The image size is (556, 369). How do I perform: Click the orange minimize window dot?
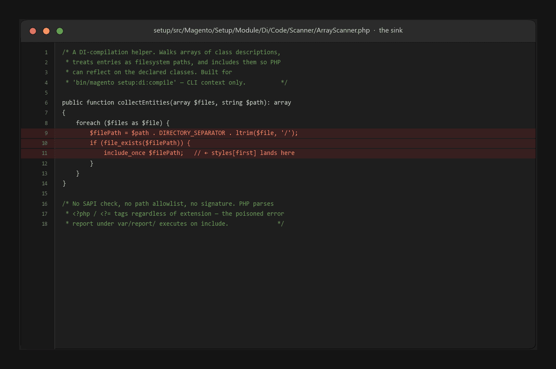point(46,31)
